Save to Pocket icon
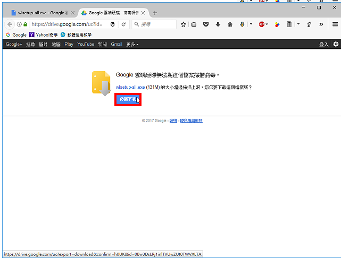The width and height of the screenshot is (341, 258). pyautogui.click(x=206, y=24)
